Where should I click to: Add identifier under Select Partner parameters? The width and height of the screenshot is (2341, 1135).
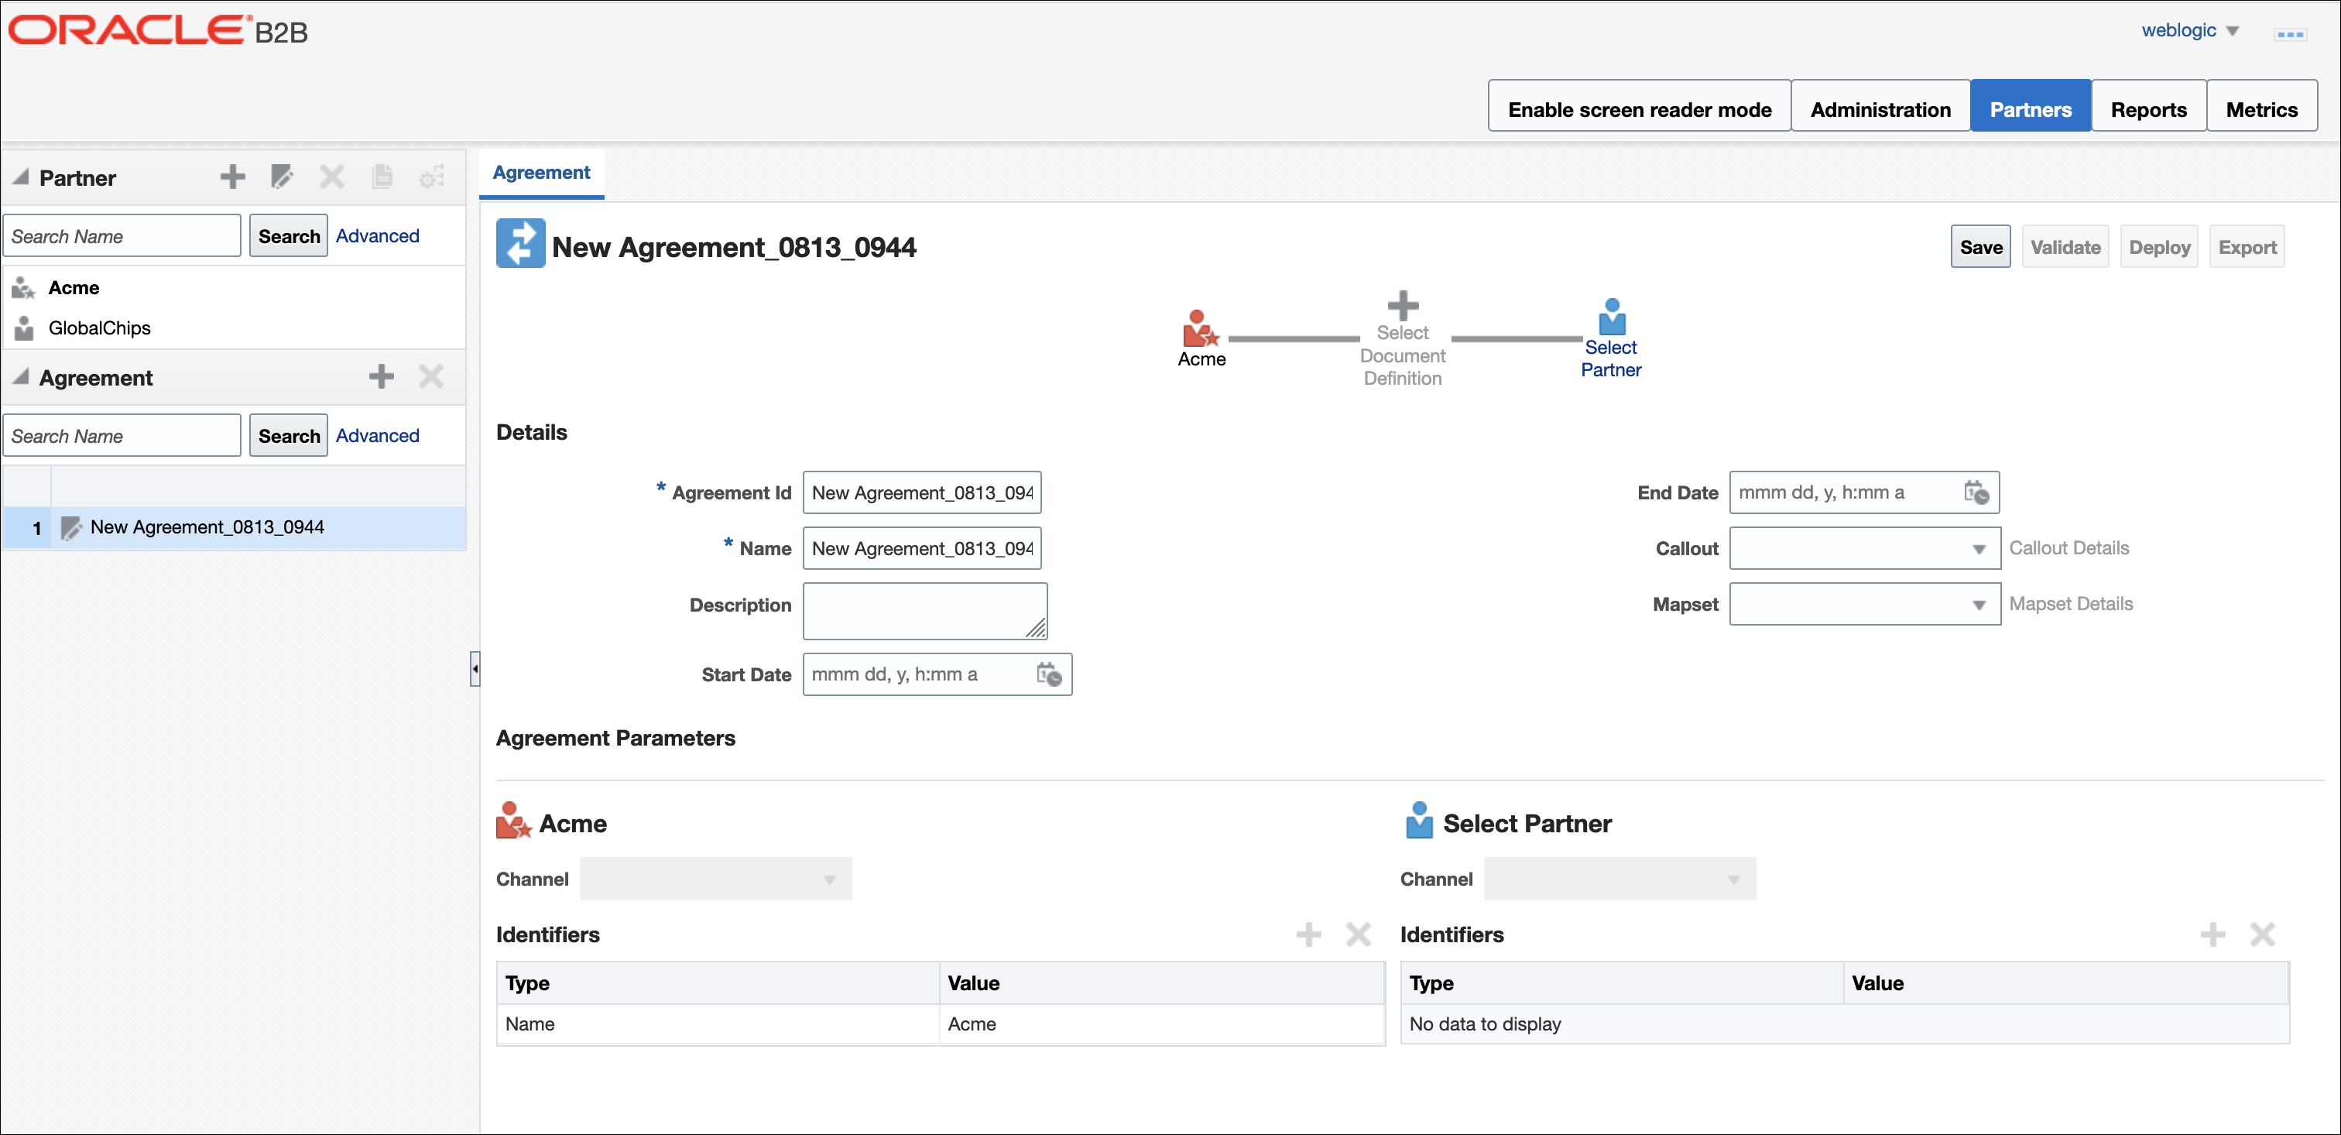pyautogui.click(x=2212, y=934)
